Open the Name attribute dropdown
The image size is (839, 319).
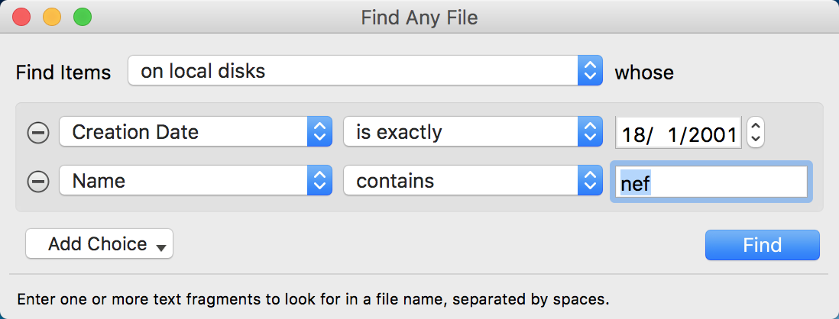pos(196,181)
